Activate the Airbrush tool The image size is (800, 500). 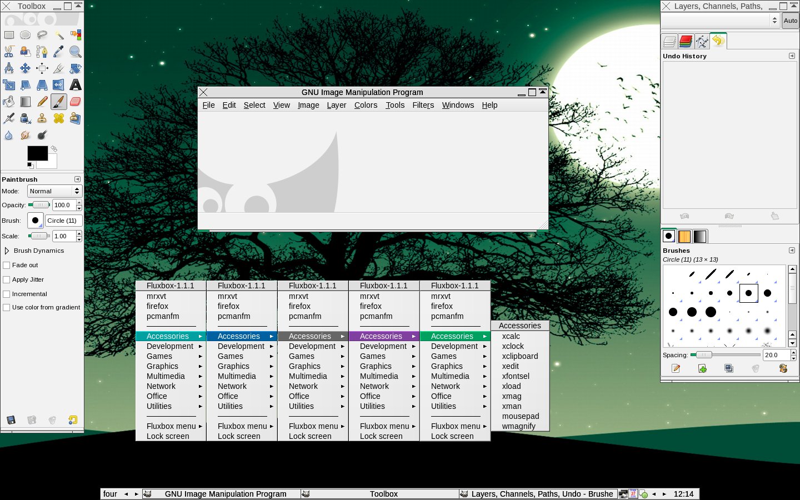pyautogui.click(x=9, y=118)
